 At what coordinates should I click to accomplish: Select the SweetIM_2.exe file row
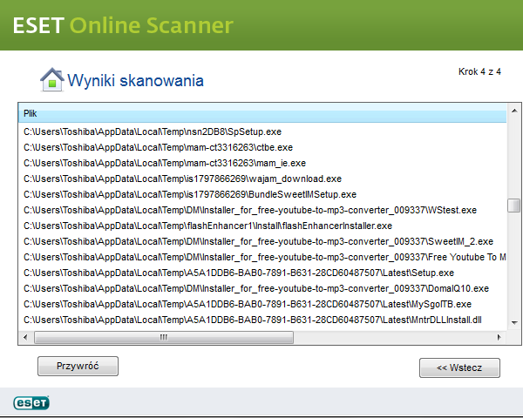click(262, 241)
